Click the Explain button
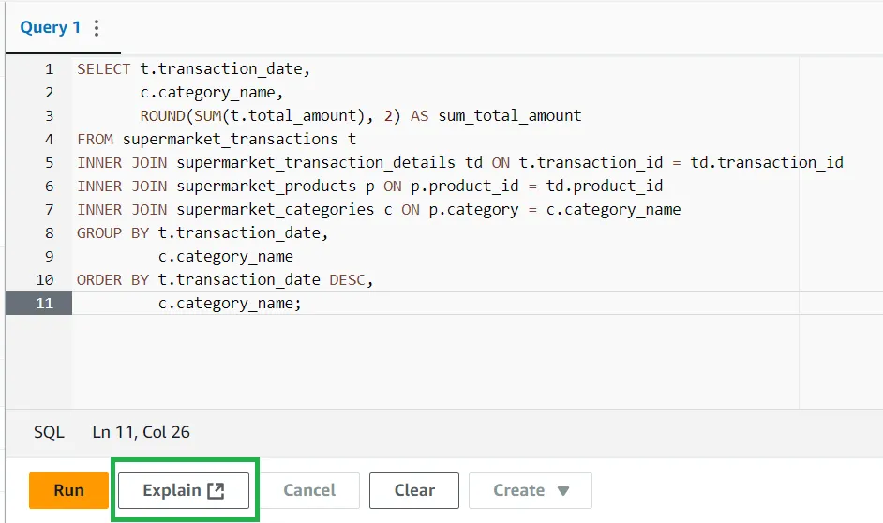 [184, 490]
